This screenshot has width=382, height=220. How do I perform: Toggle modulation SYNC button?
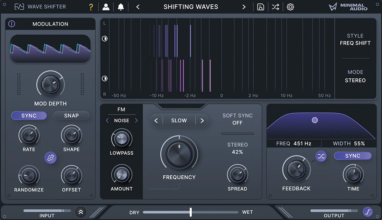click(x=29, y=116)
